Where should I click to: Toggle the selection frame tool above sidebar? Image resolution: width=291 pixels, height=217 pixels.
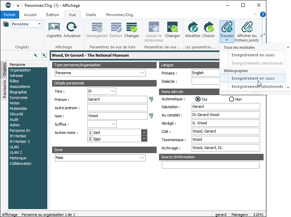pos(44,55)
